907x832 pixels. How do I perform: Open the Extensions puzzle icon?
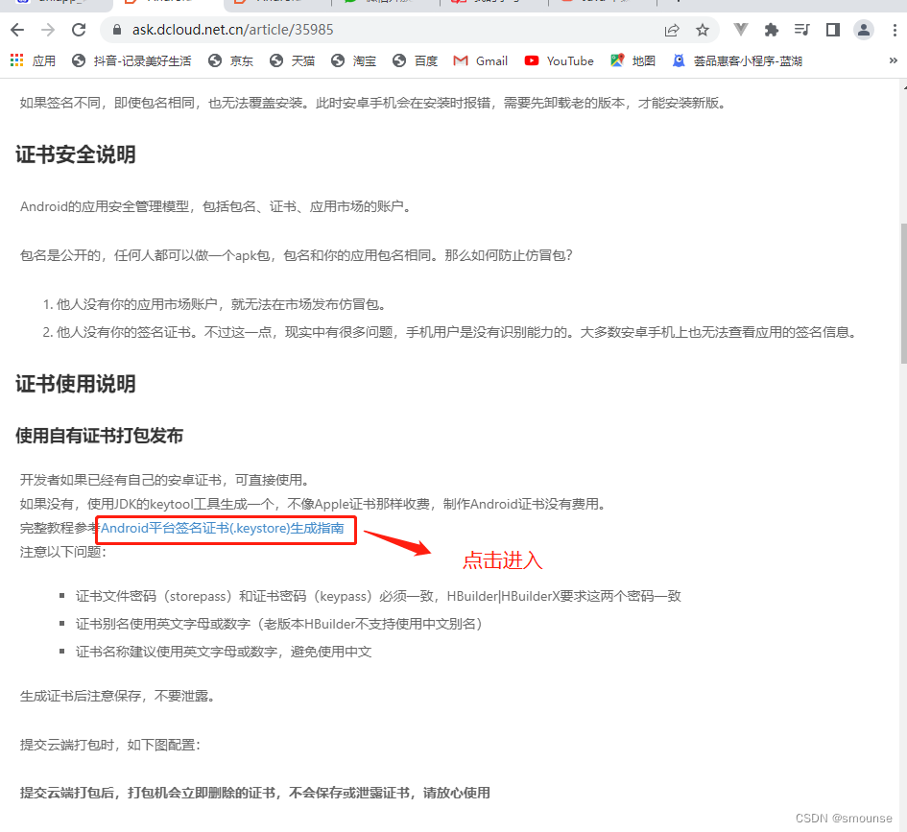pos(771,30)
